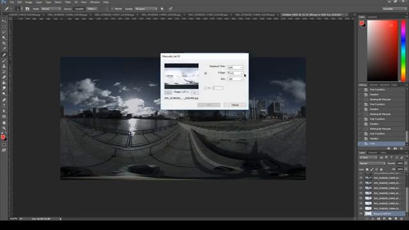Lock all icon in Layers panel
This screenshot has height=230, width=409.
(382, 169)
